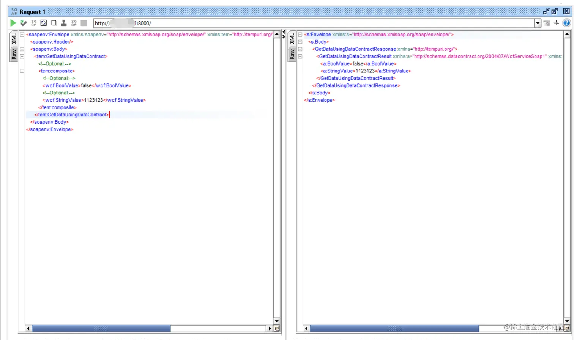Collapse the GetDataUsingDataContractResult node
The height and width of the screenshot is (340, 574).
(x=300, y=56)
